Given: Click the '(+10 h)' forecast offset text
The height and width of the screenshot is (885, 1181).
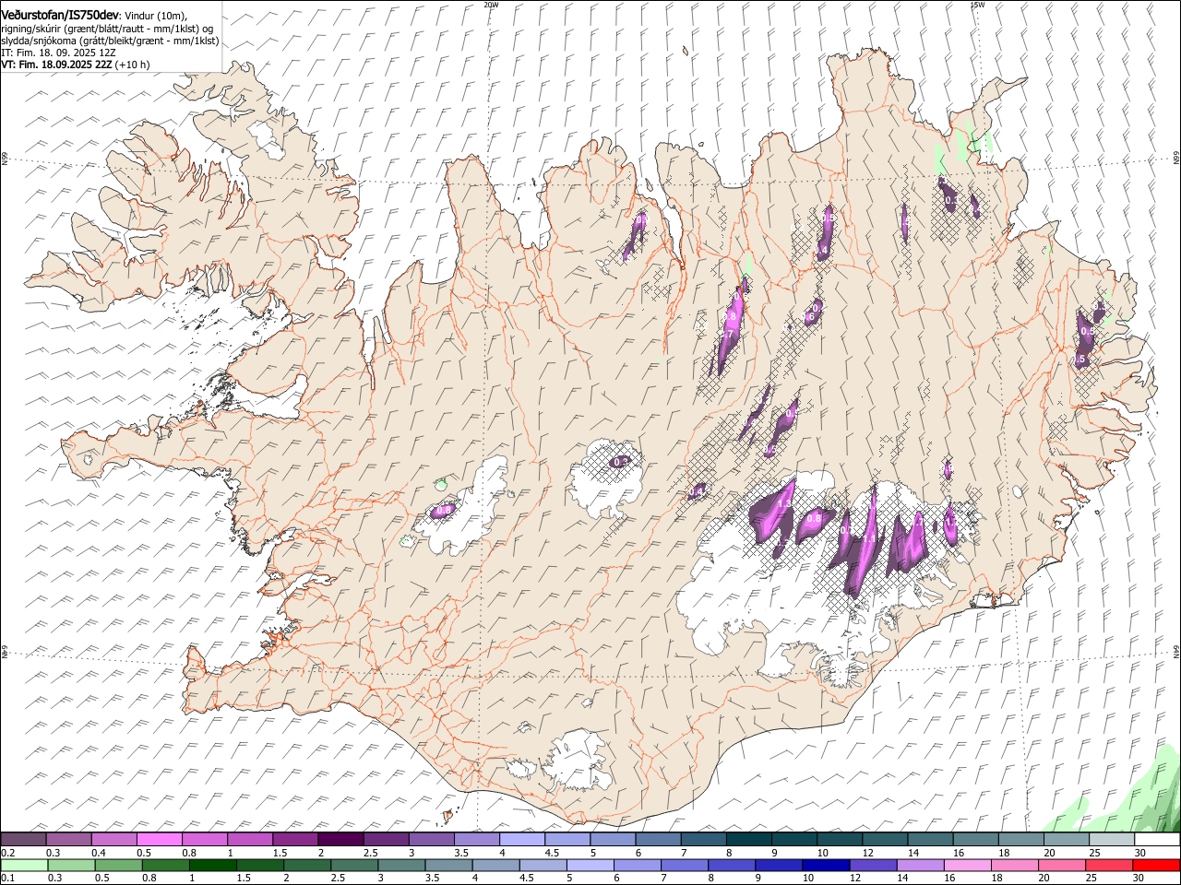Looking at the screenshot, I should [133, 65].
